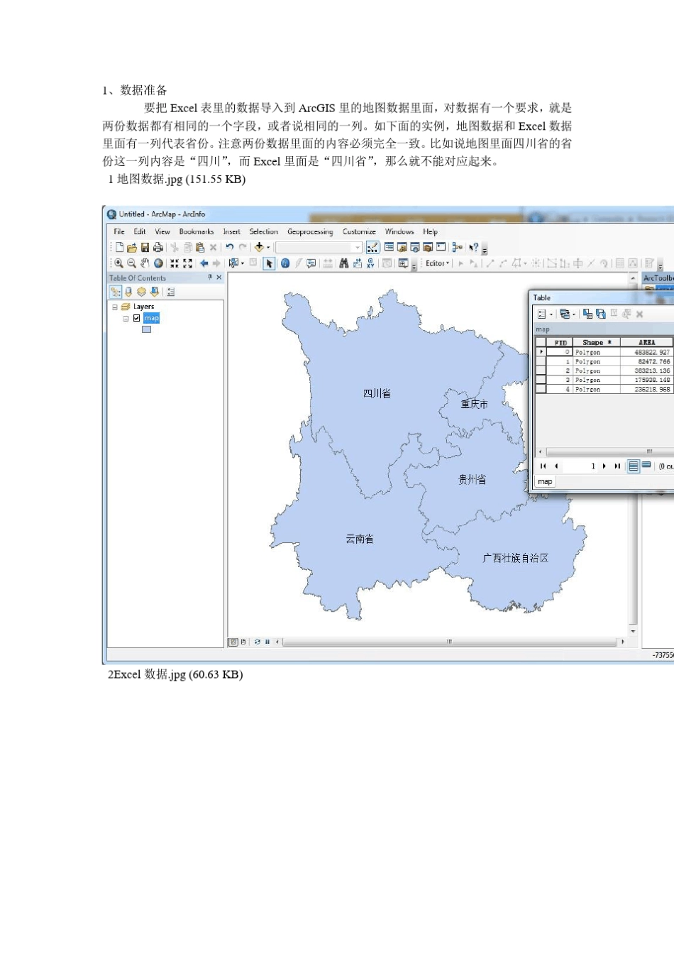The height and width of the screenshot is (954, 674).
Task: Undo the last action
Action: 229,247
